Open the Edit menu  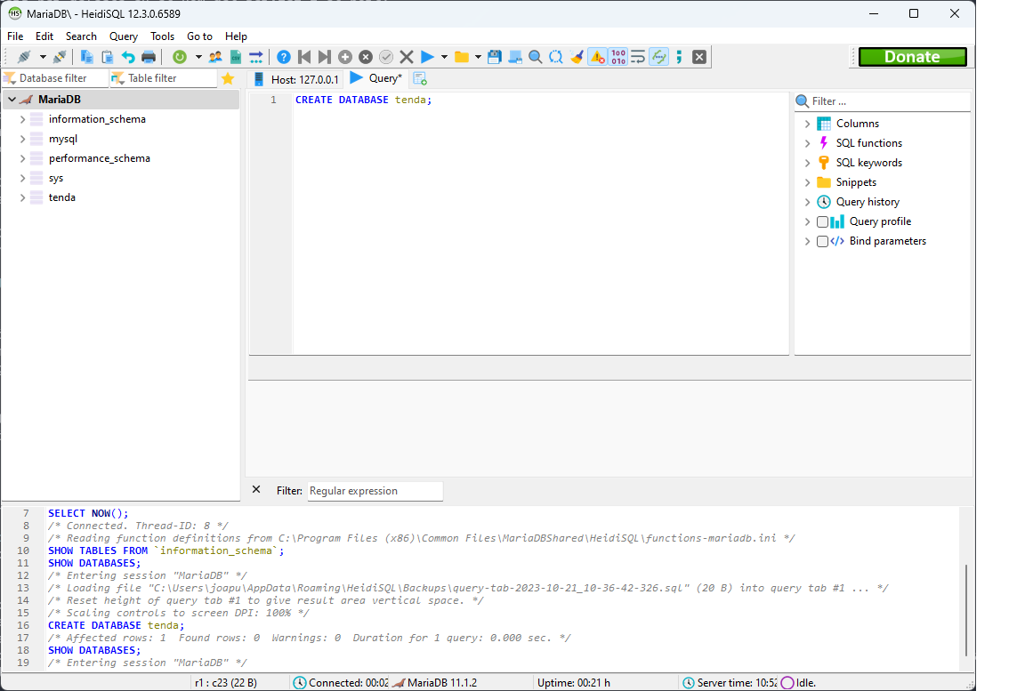pyautogui.click(x=44, y=36)
